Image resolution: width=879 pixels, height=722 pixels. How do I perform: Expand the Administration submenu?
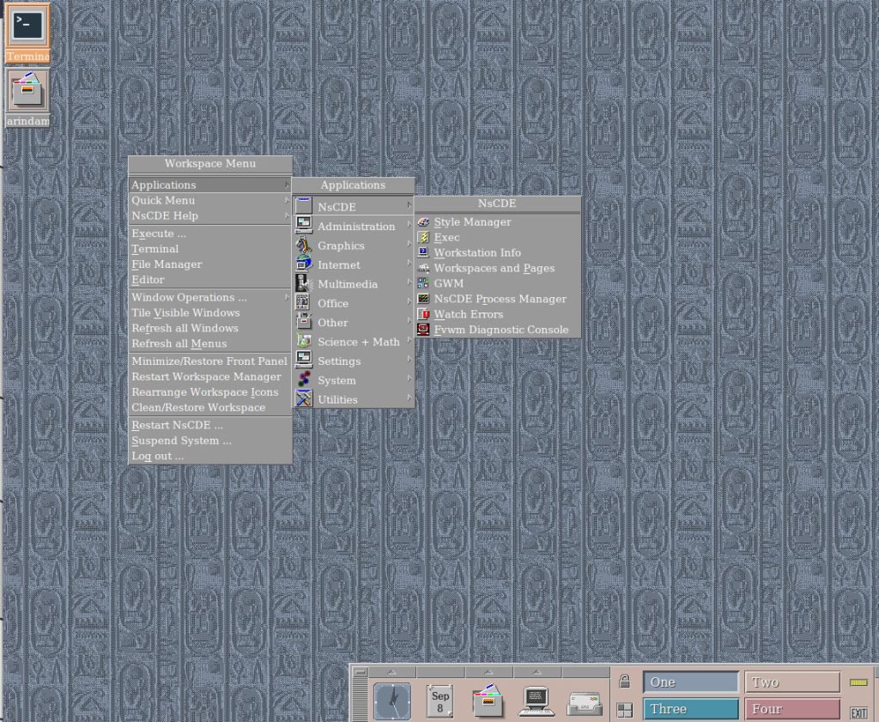pos(353,227)
